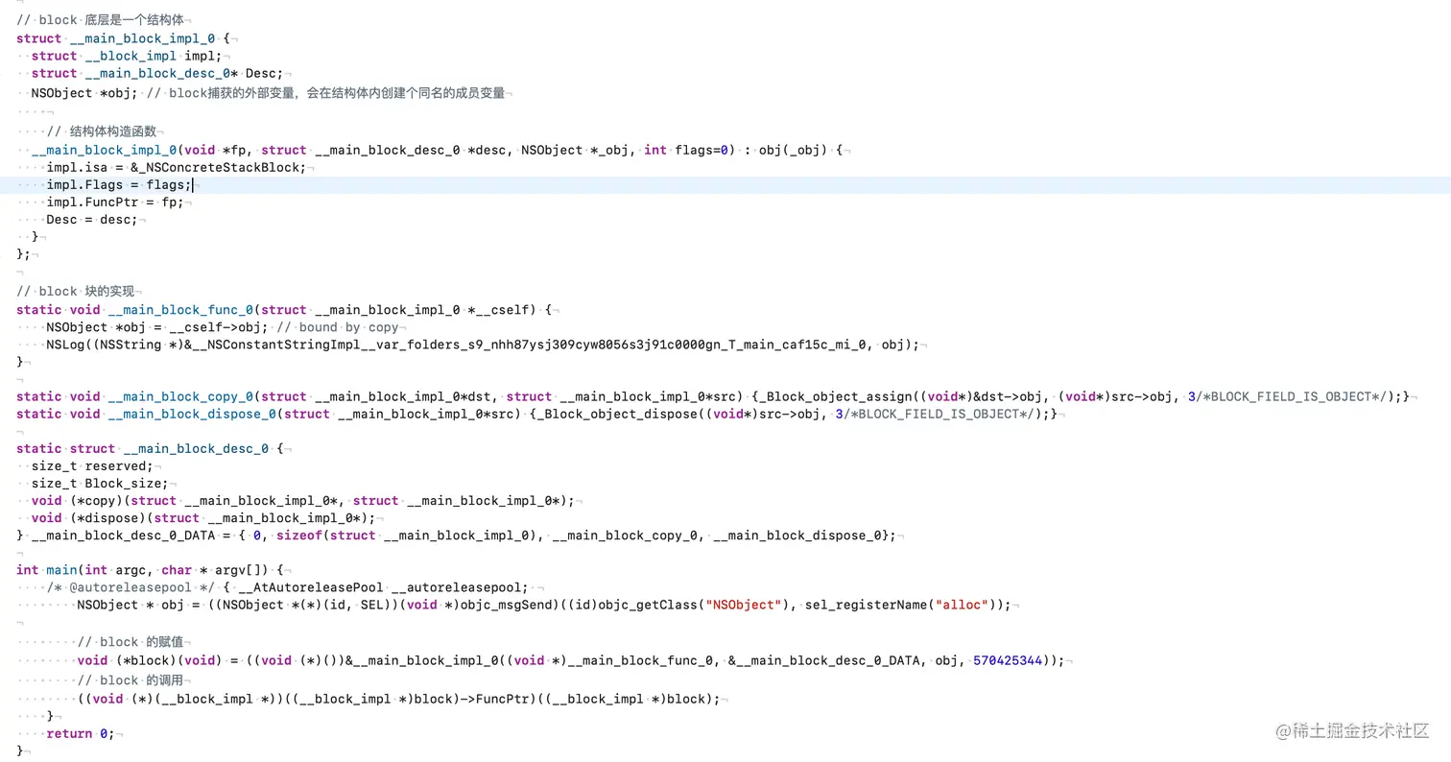The height and width of the screenshot is (762, 1451).
Task: Click the __main_block_copy_0 function line
Action: [712, 396]
